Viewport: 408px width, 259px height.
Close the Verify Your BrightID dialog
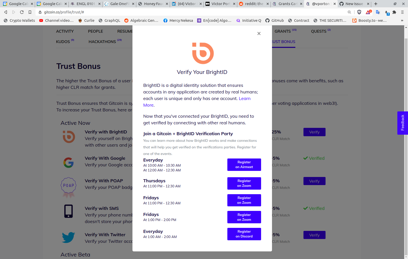pyautogui.click(x=259, y=33)
